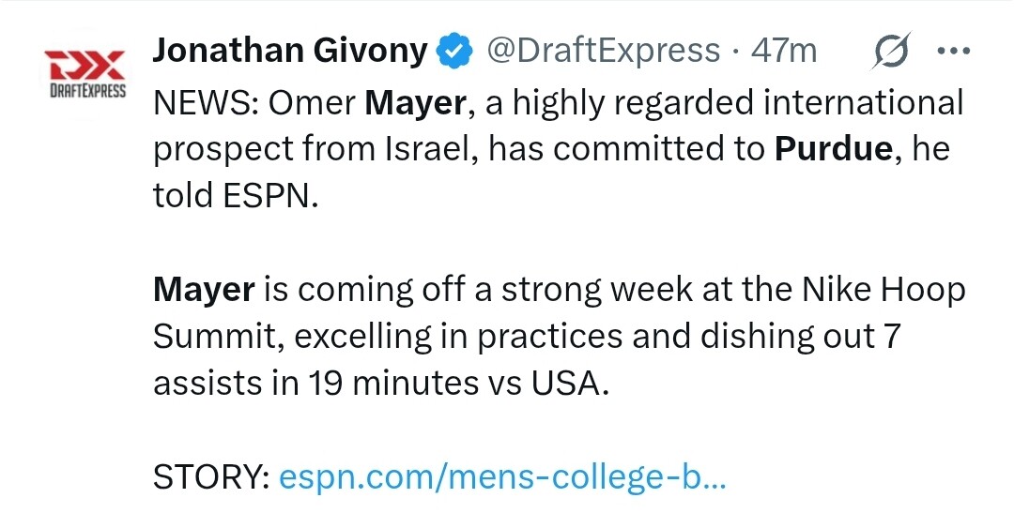Open the Grok slashed-circle icon

click(892, 51)
